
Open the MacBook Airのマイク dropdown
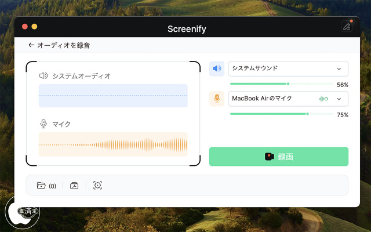272,99
